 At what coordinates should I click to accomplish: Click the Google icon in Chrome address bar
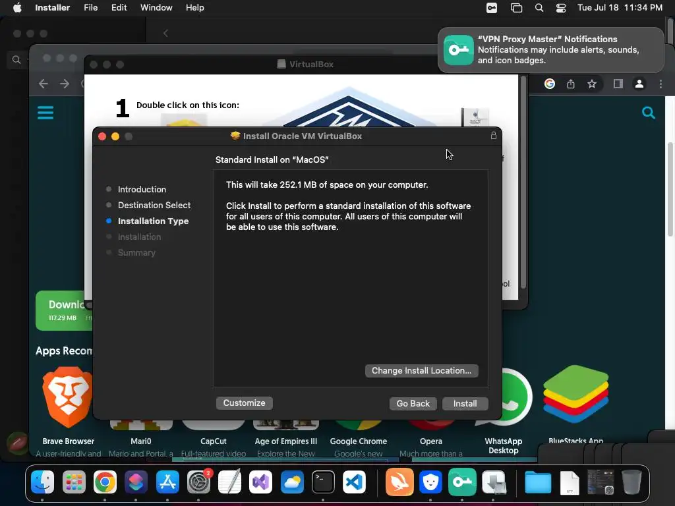550,84
